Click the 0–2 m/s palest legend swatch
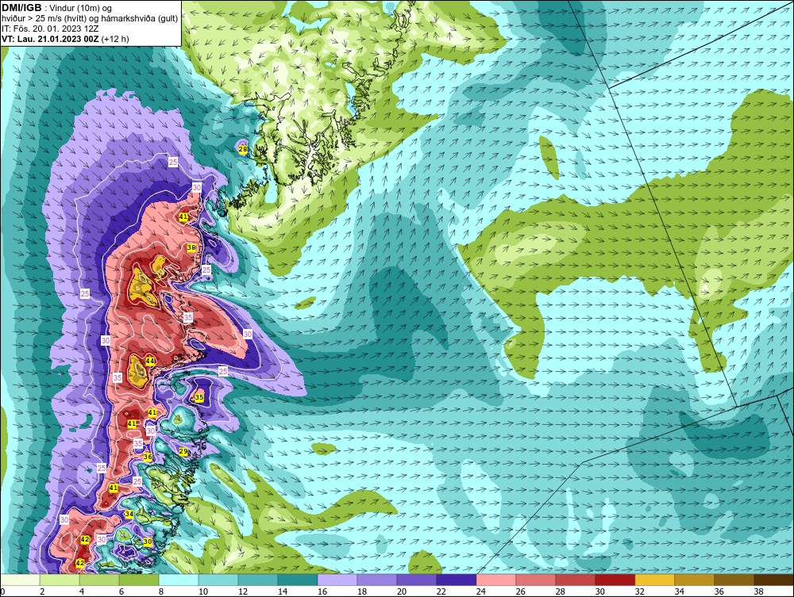The width and height of the screenshot is (794, 597). (x=21, y=580)
